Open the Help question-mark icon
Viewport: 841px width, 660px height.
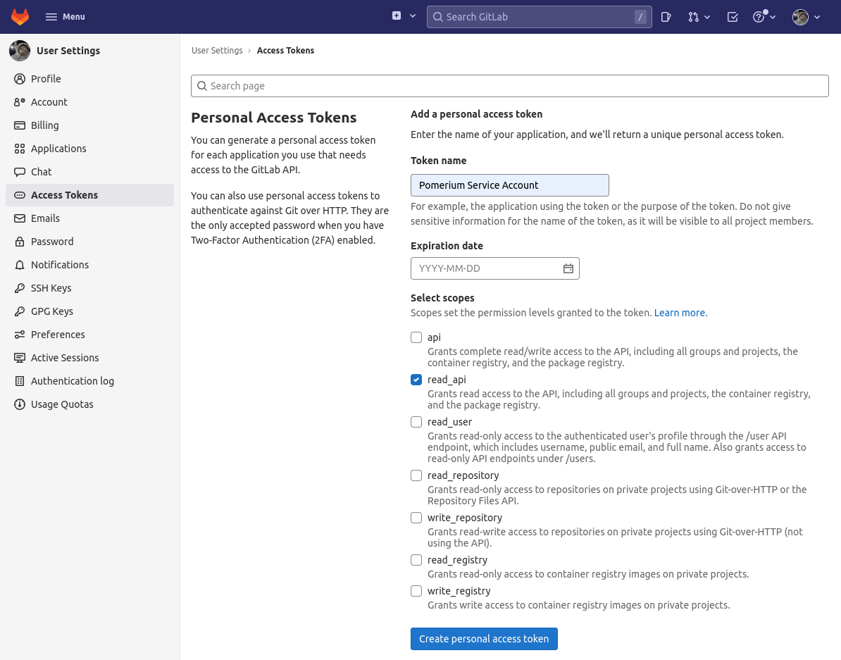758,16
